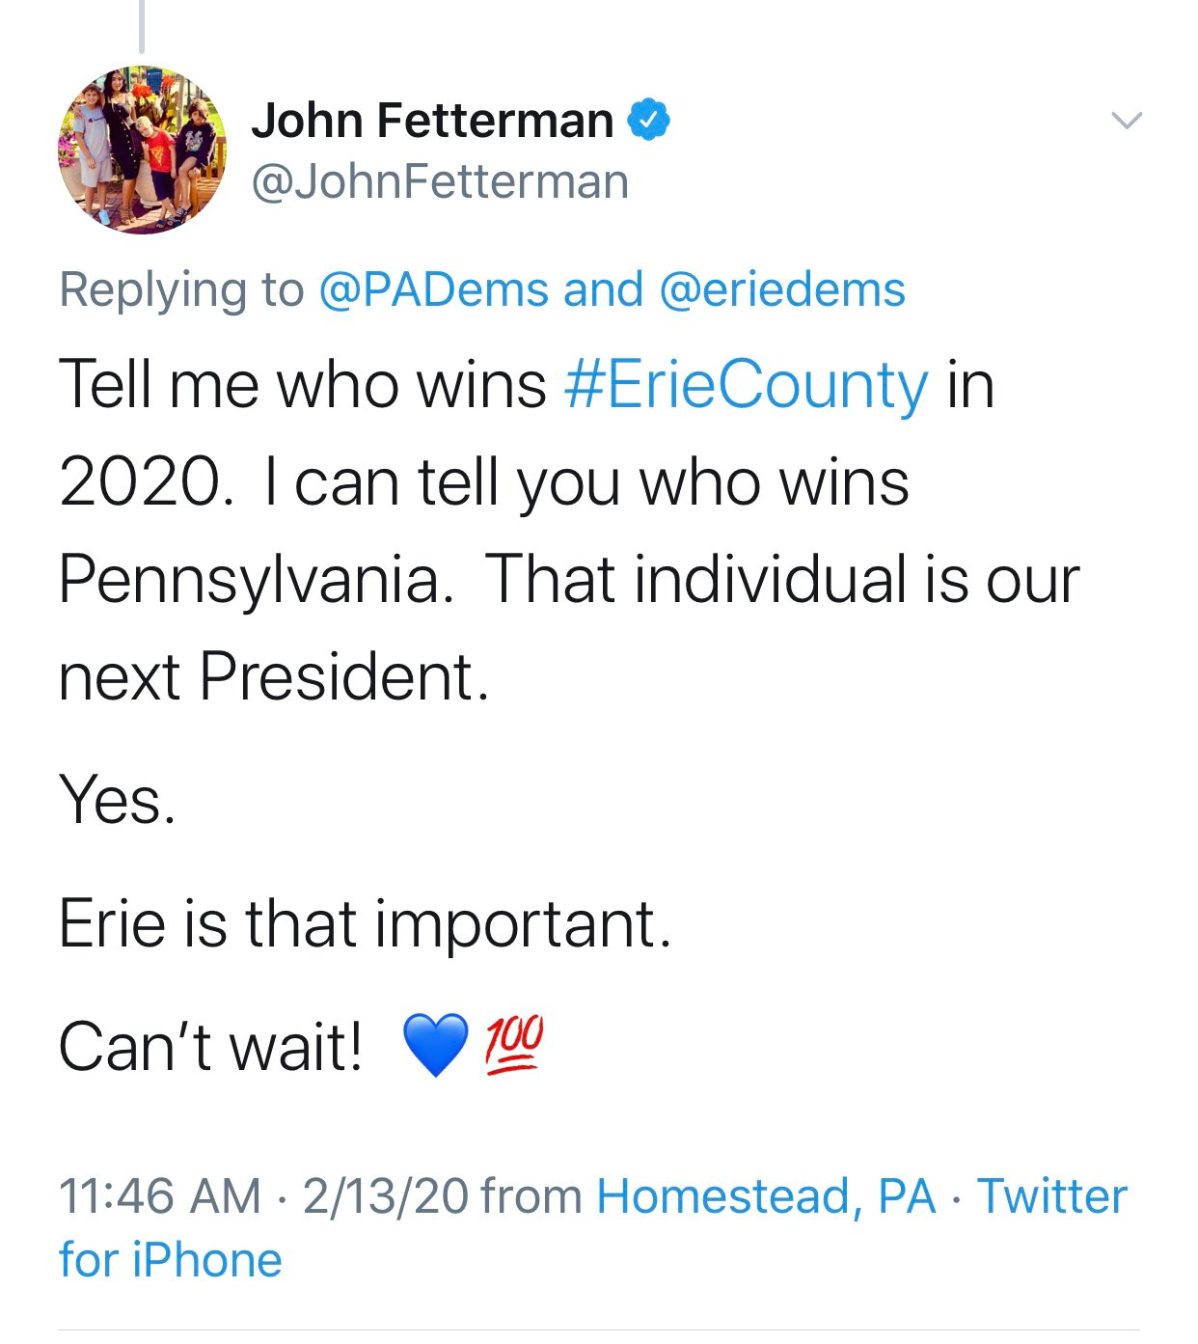This screenshot has height=1344, width=1198.
Task: Click the 'Can't wait!' text
Action: (x=210, y=1047)
